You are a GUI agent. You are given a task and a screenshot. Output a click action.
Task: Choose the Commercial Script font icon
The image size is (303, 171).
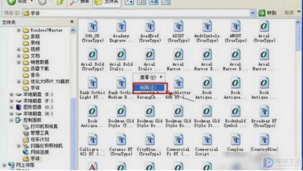(207, 139)
